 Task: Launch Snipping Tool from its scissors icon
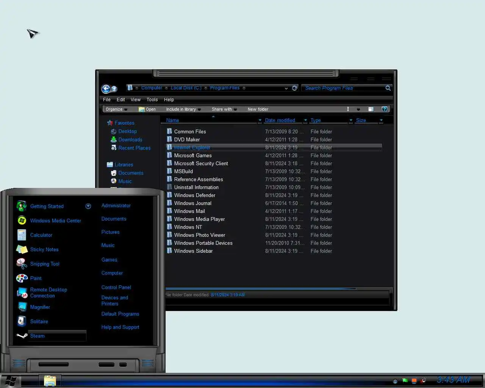[22, 264]
